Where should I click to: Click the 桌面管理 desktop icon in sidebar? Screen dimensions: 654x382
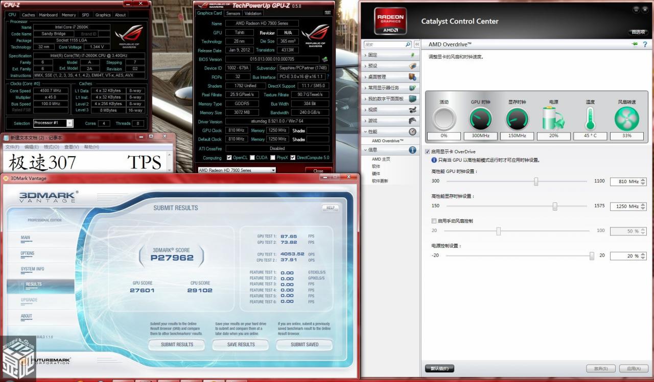(413, 77)
